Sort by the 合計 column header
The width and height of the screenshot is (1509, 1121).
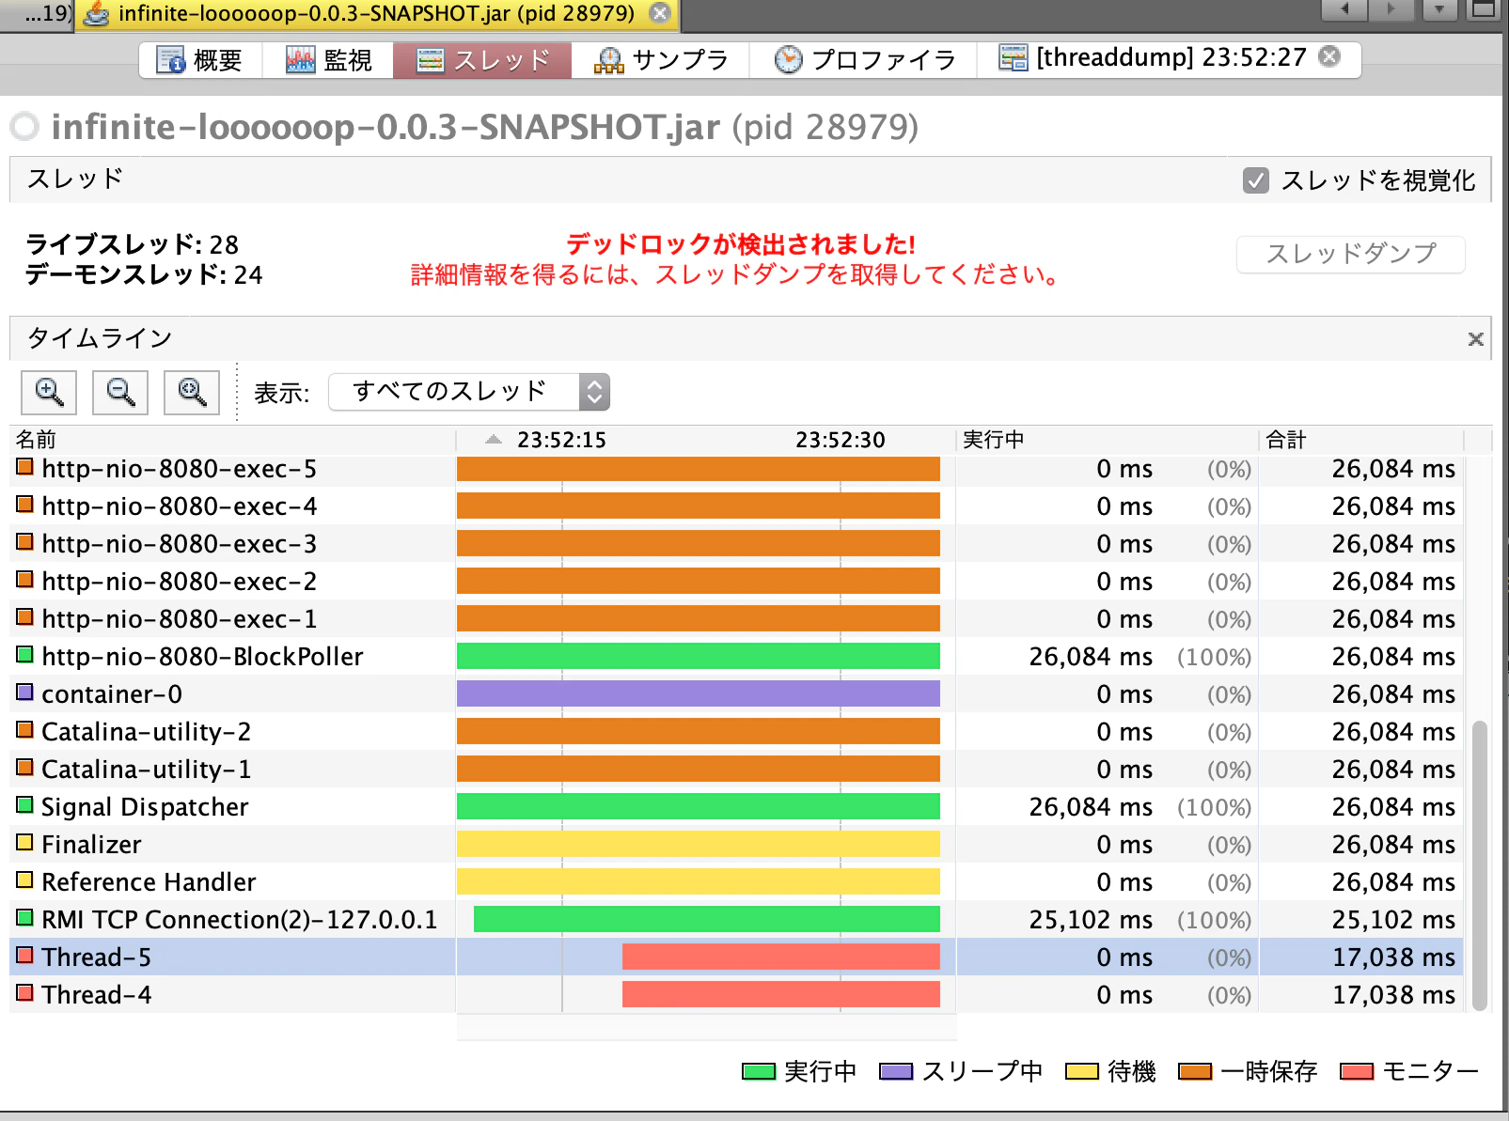click(1361, 440)
